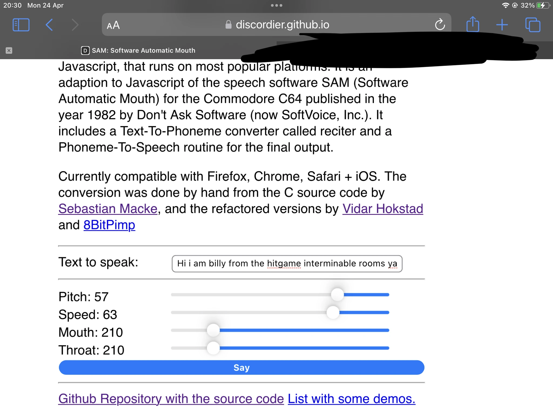The image size is (553, 415).
Task: Show the tab overview grid
Action: [532, 25]
